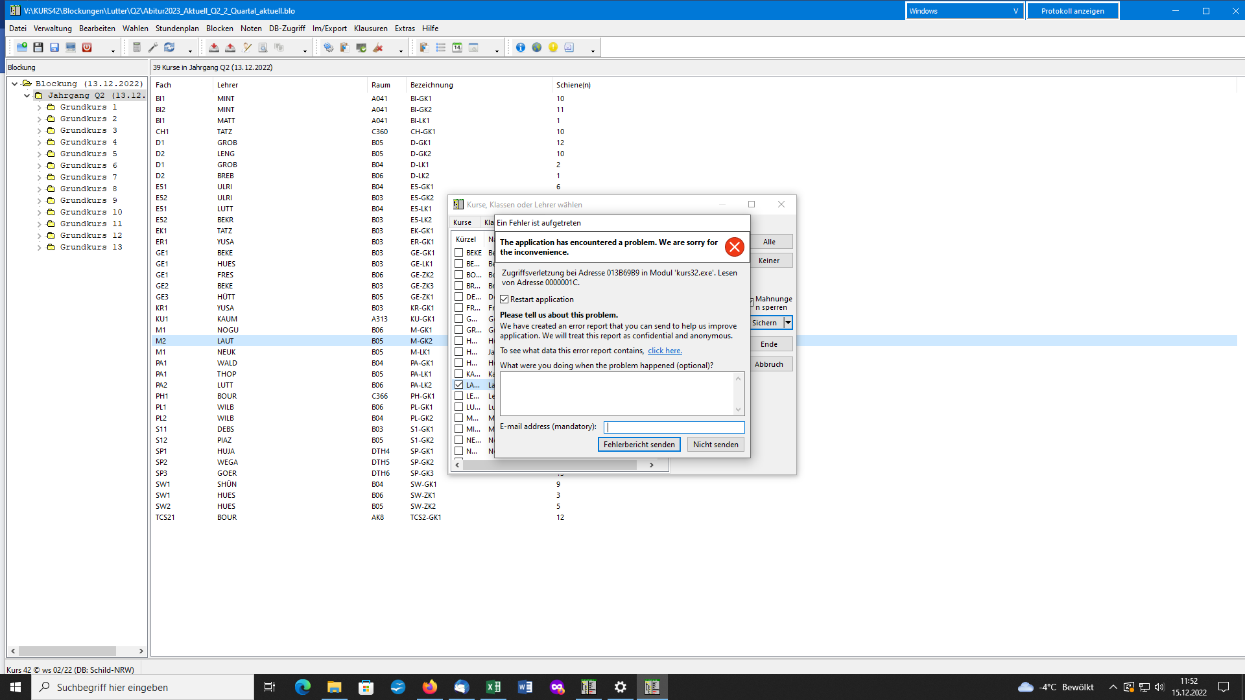Click the print preview page icon
1245x700 pixels.
(x=263, y=47)
